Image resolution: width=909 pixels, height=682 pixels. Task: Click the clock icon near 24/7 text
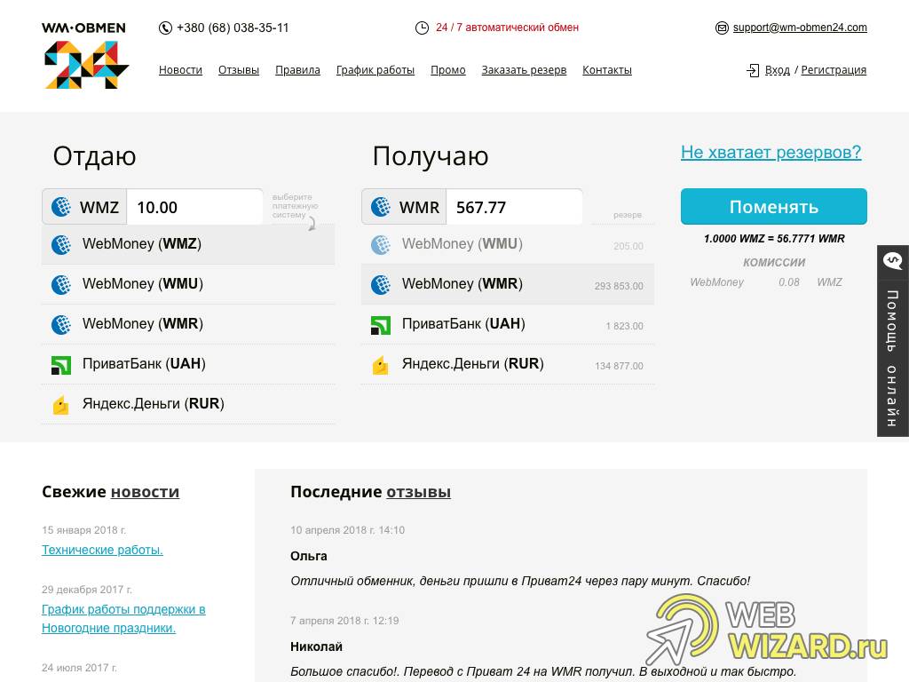point(422,28)
